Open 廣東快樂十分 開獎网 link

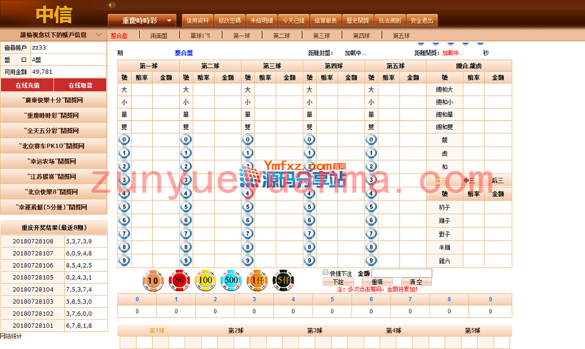coord(53,101)
